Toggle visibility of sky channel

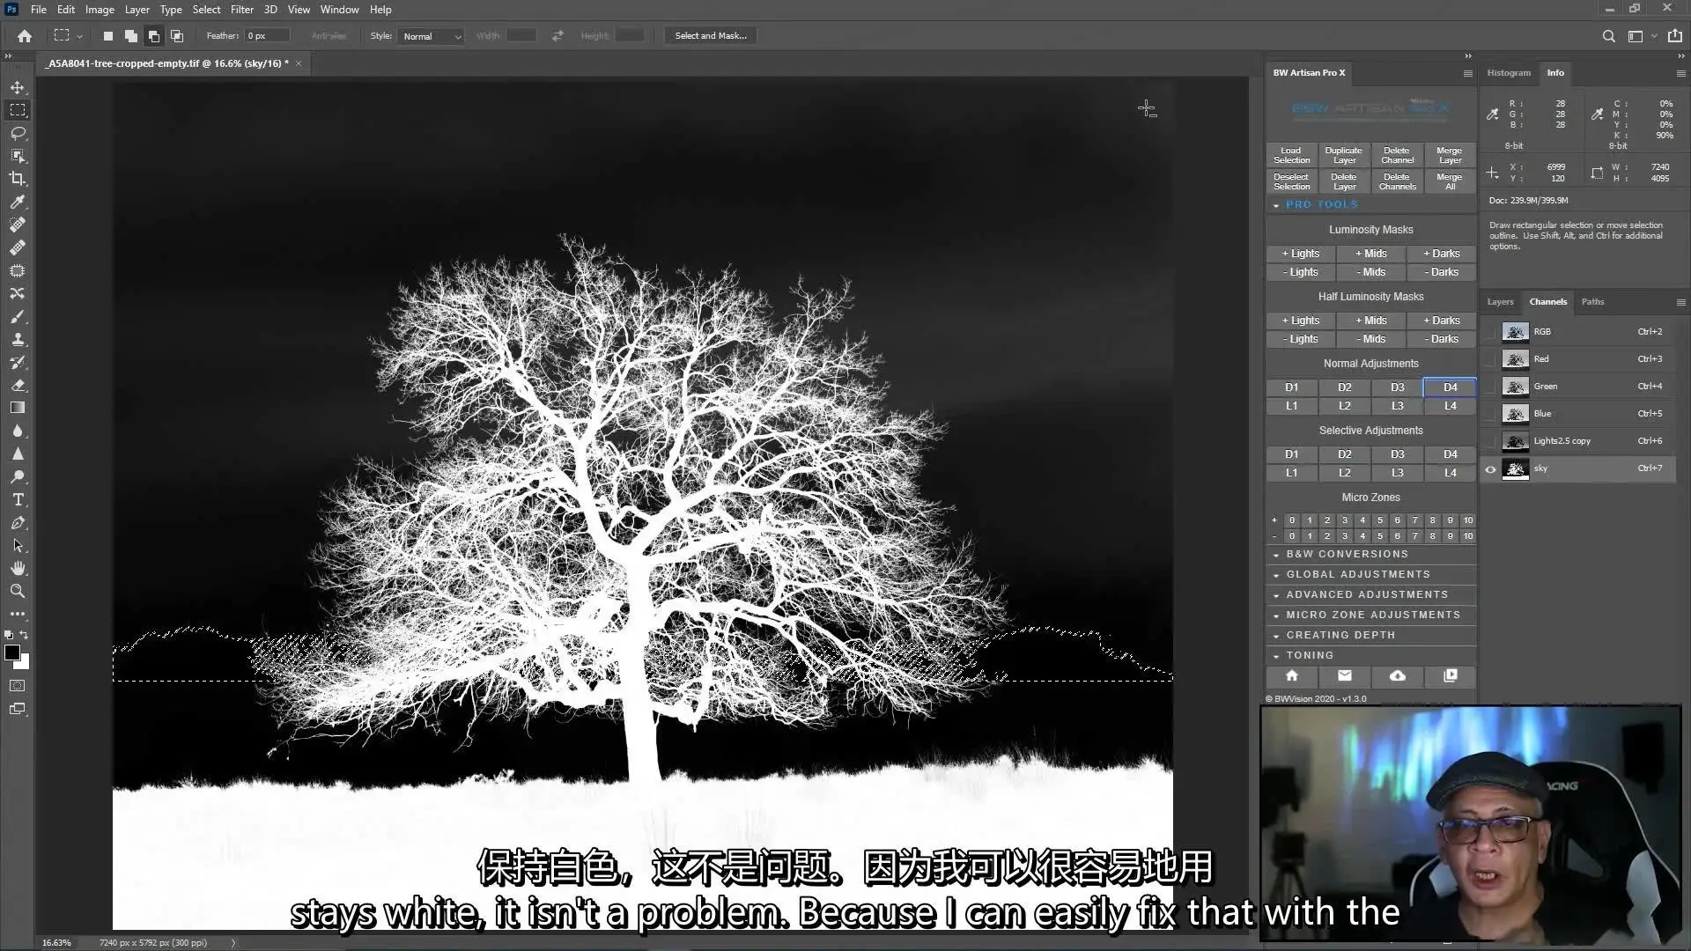tap(1490, 469)
